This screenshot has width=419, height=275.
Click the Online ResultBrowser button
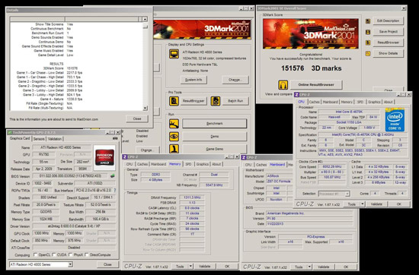tap(316, 85)
